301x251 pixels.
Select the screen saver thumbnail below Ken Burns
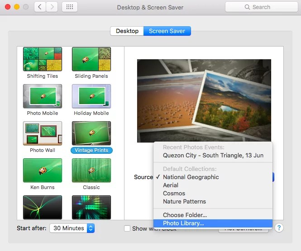point(43,207)
